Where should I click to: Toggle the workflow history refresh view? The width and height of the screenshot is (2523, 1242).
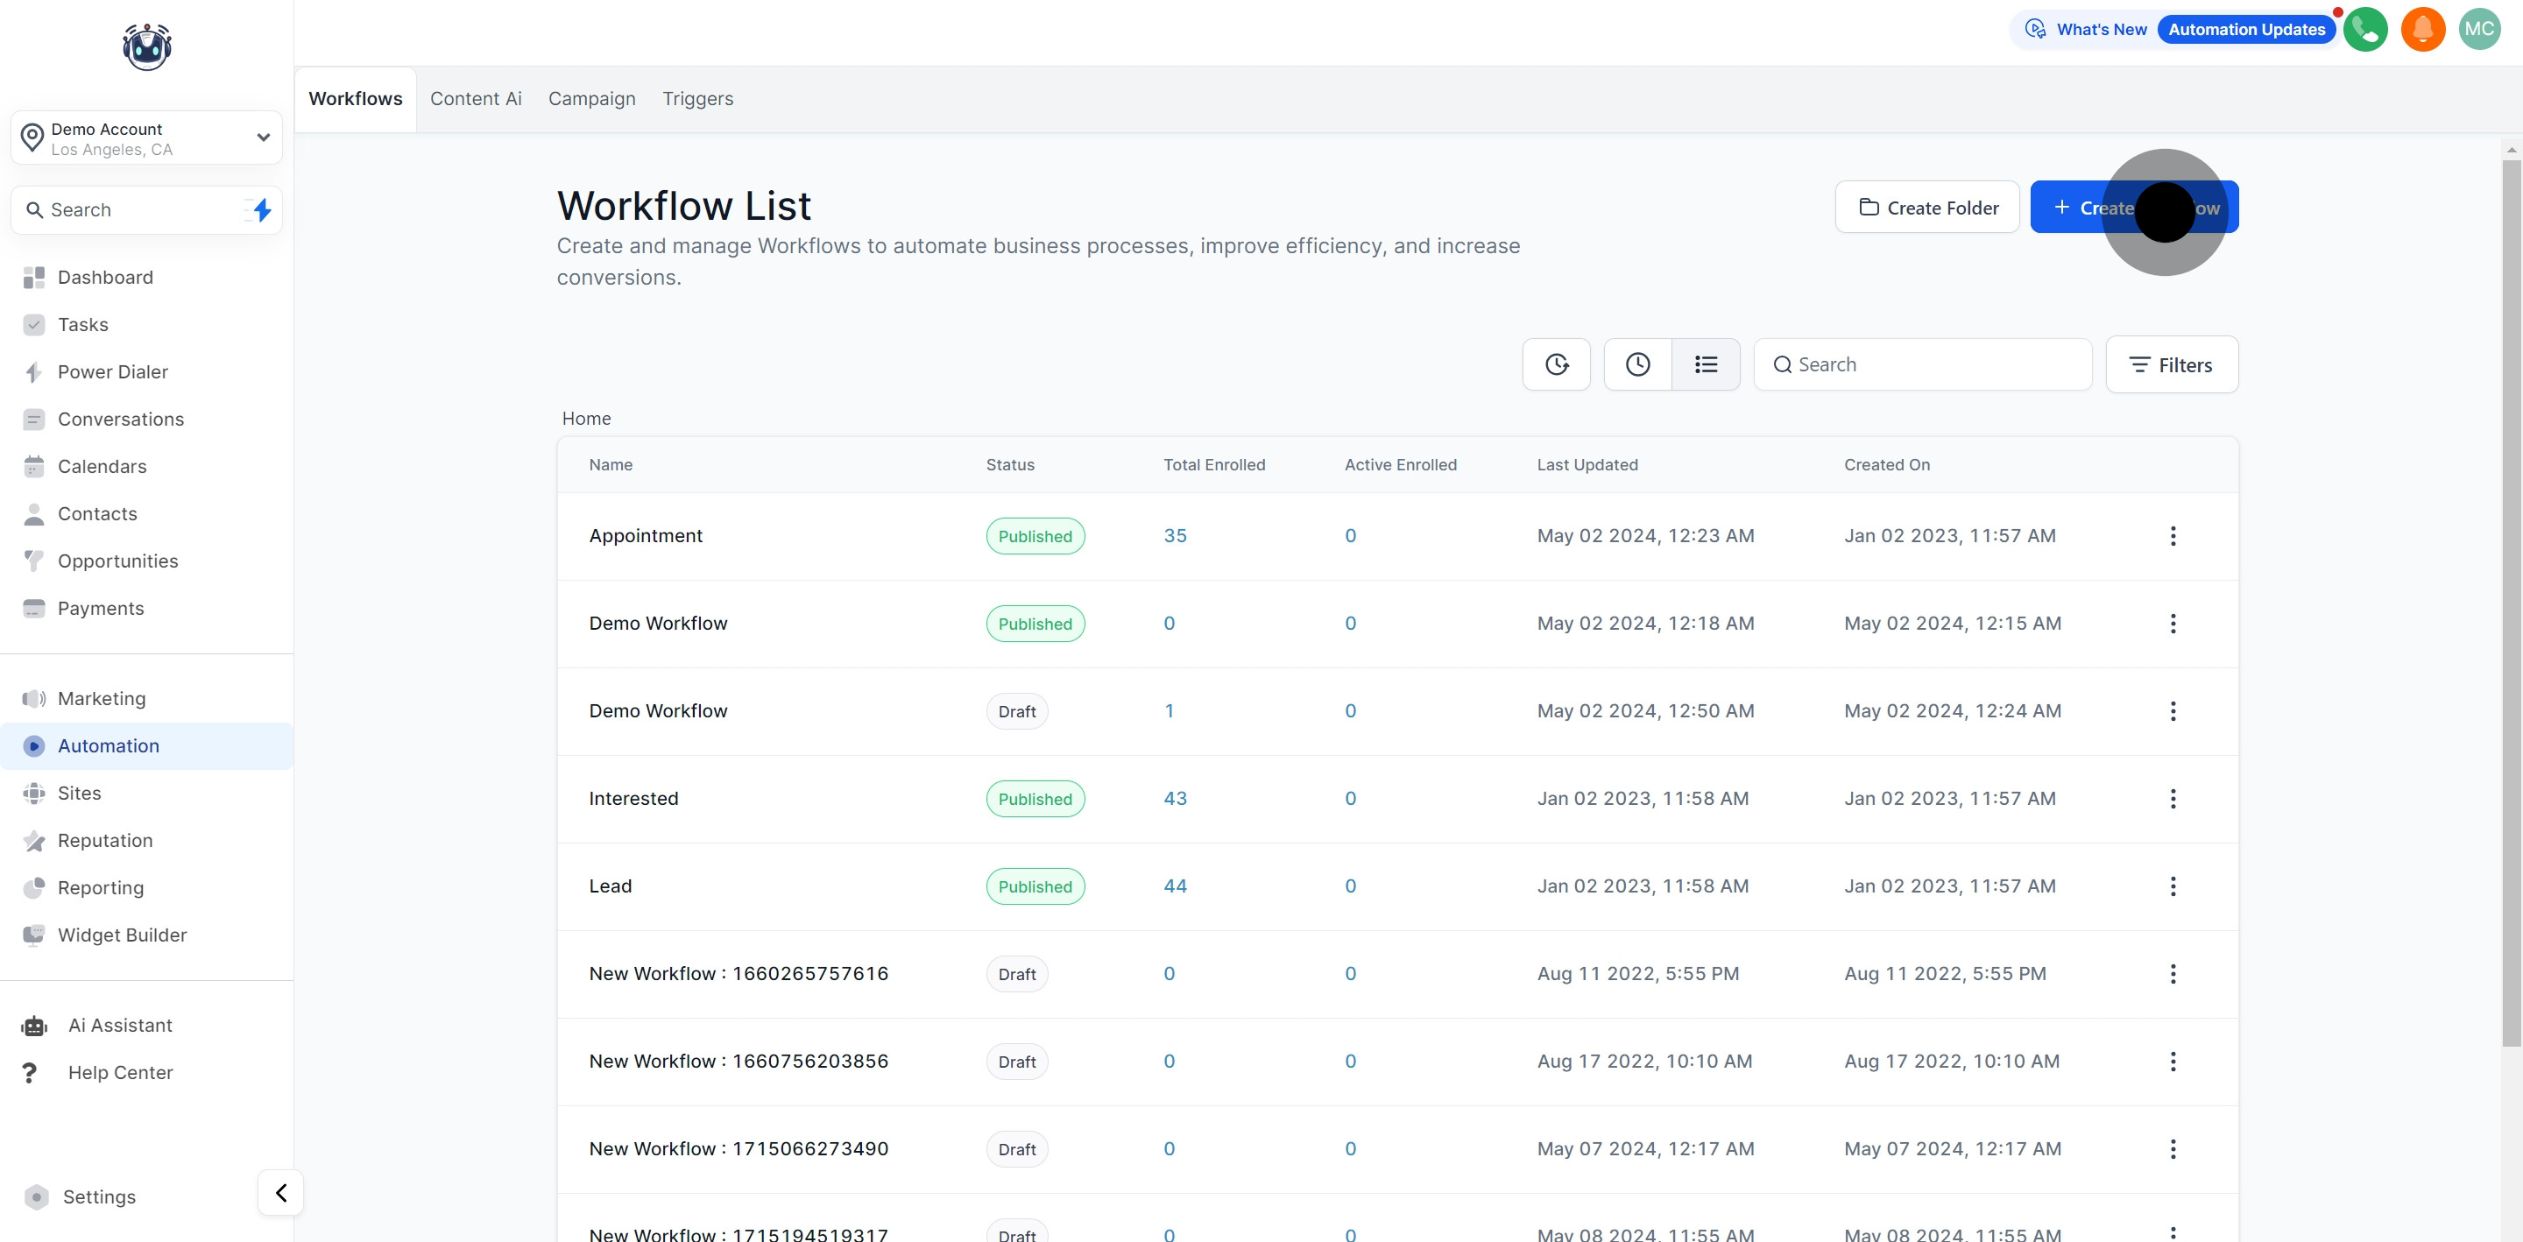1557,363
